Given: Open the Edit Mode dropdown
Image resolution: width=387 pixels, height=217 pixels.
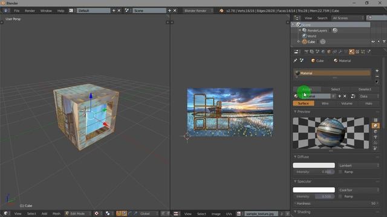Looking at the screenshot, I should point(77,213).
